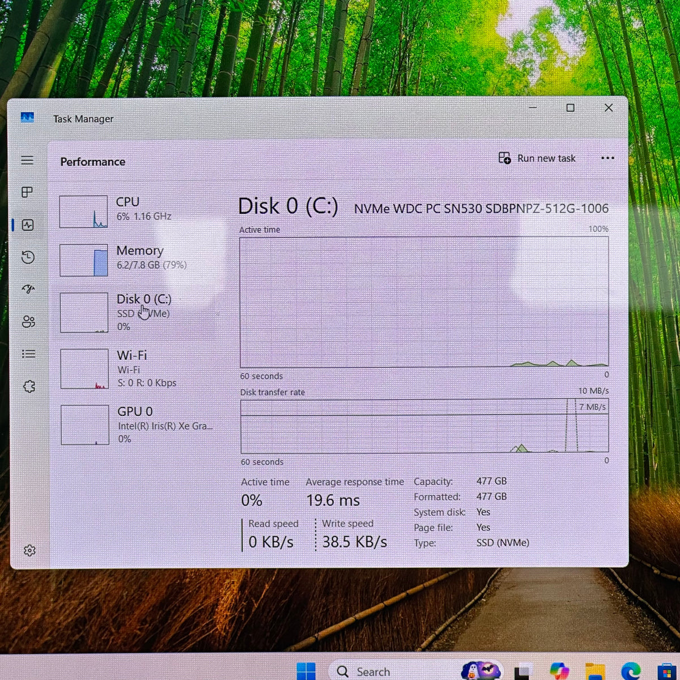Click the Wi-Fi mini throughput graph
The width and height of the screenshot is (680, 680).
(x=84, y=369)
